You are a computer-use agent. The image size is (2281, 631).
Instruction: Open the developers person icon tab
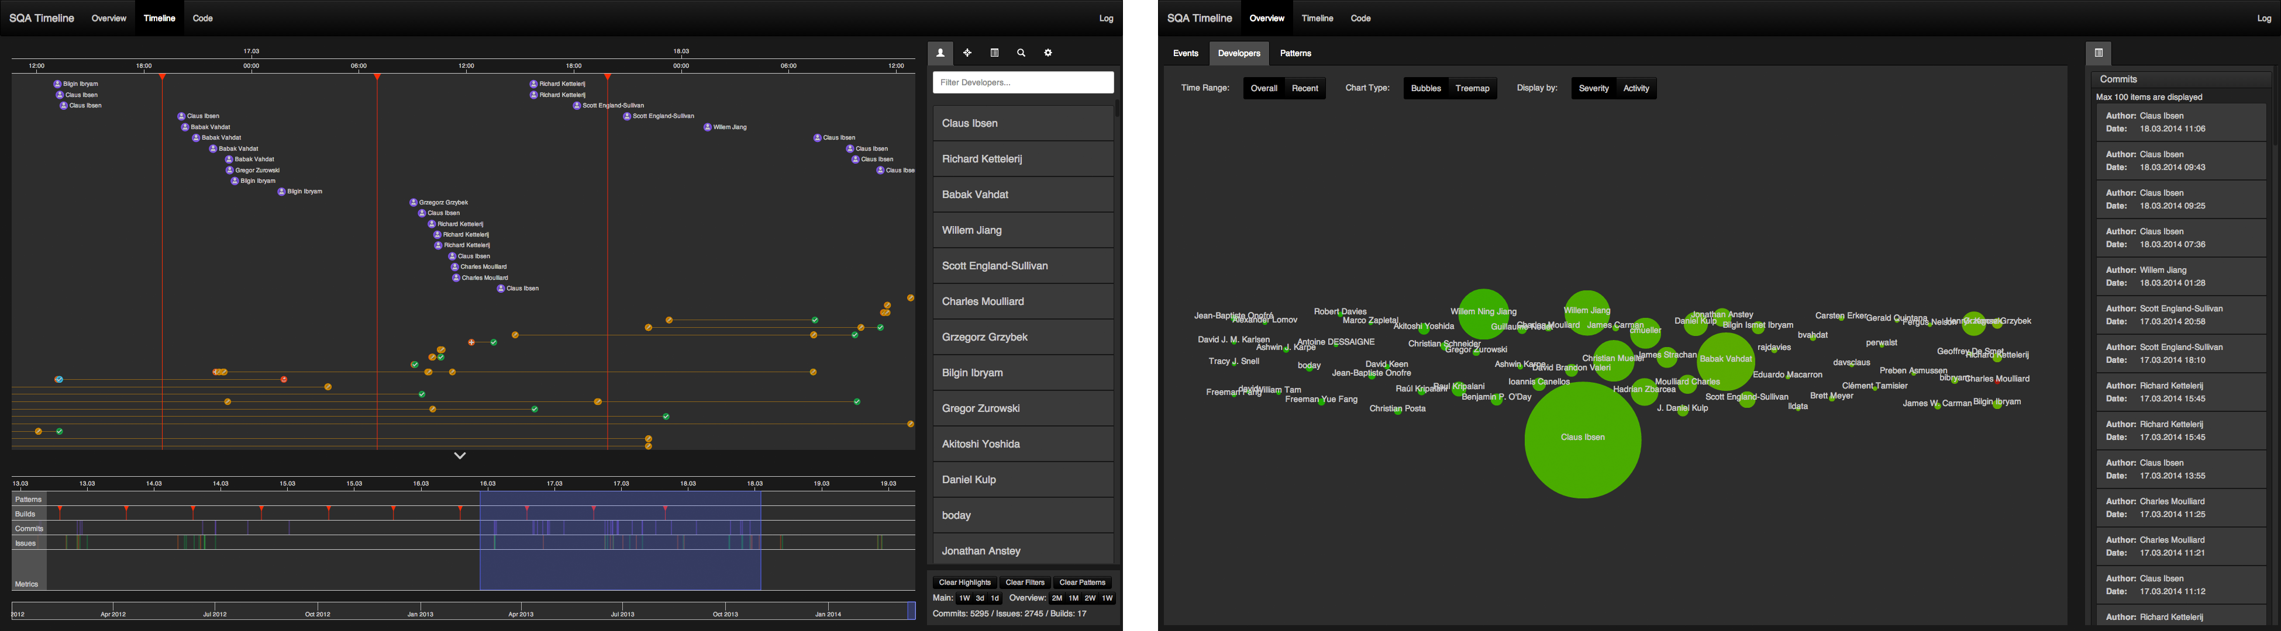click(x=940, y=53)
